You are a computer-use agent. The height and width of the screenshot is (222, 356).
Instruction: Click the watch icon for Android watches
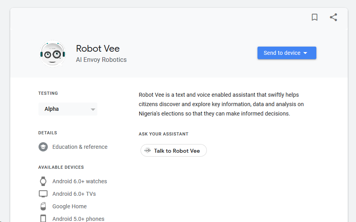pyautogui.click(x=43, y=181)
